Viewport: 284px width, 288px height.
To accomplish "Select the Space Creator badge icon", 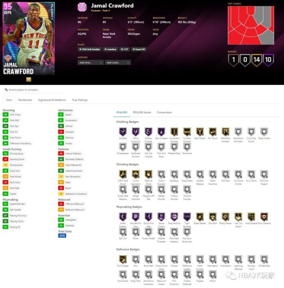I will pyautogui.click(x=161, y=217).
